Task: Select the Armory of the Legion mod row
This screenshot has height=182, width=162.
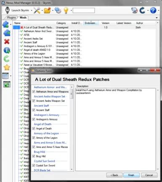Action: tap(85, 54)
